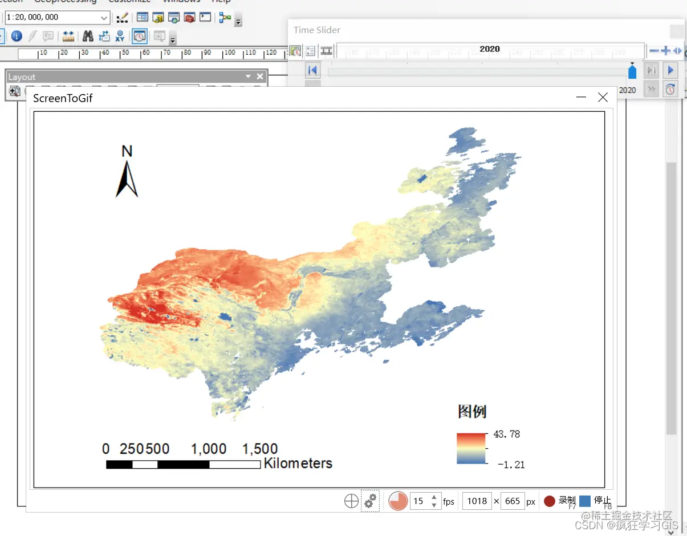Zoom out time extent minus button
This screenshot has width=687, height=536.
coord(654,51)
